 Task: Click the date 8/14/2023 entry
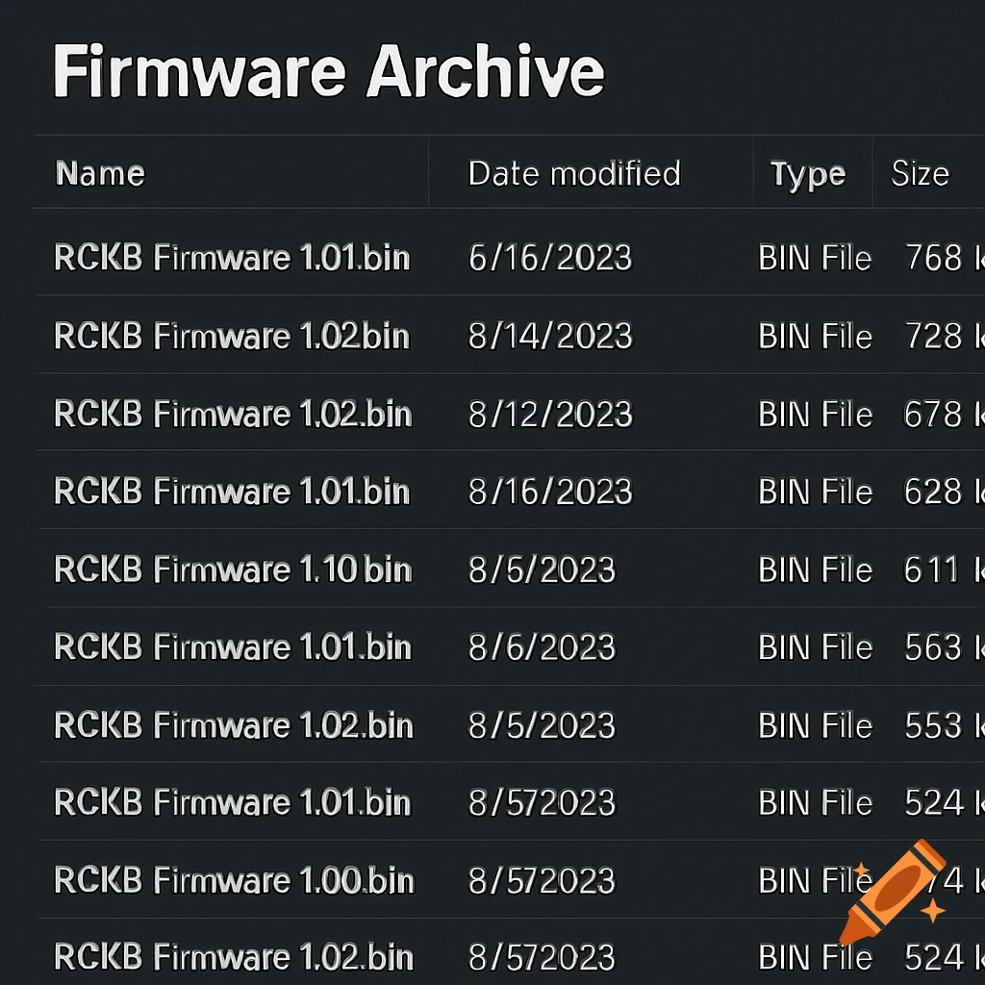click(x=549, y=336)
